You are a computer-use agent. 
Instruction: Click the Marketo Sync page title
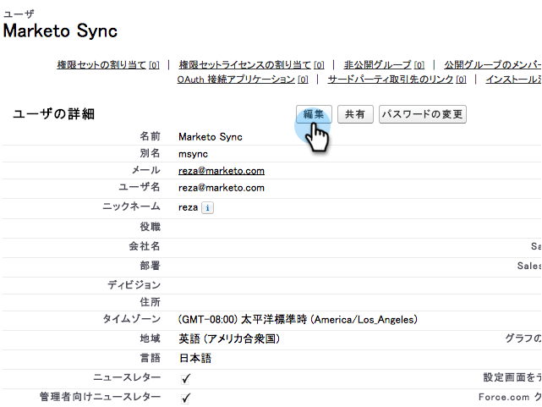(x=60, y=30)
